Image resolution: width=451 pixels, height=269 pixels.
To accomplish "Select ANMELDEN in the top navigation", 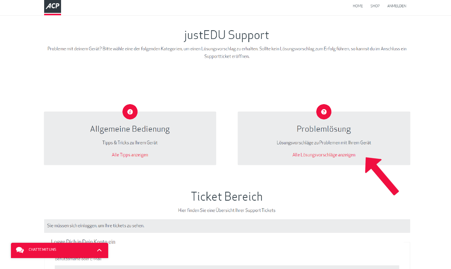I will (397, 6).
